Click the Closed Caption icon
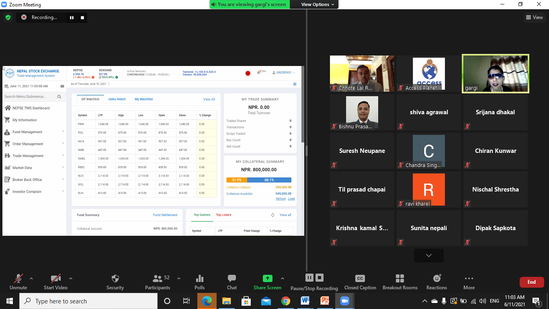Image resolution: width=549 pixels, height=309 pixels. pos(360,278)
